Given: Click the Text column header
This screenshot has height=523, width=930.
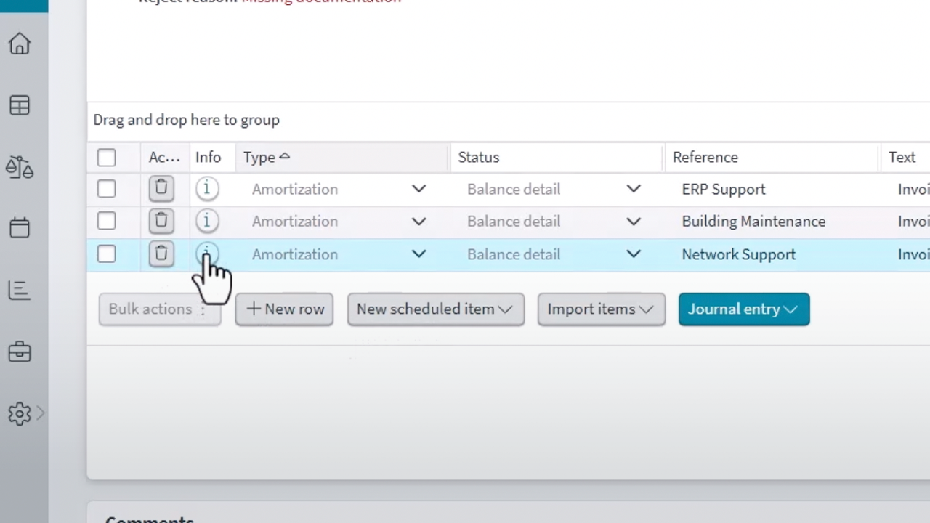Looking at the screenshot, I should [x=902, y=157].
